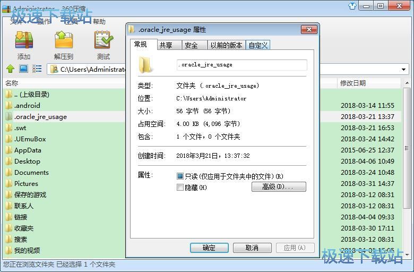Click the 解压到 (Extract to) icon
The height and width of the screenshot is (272, 414).
[x=63, y=40]
